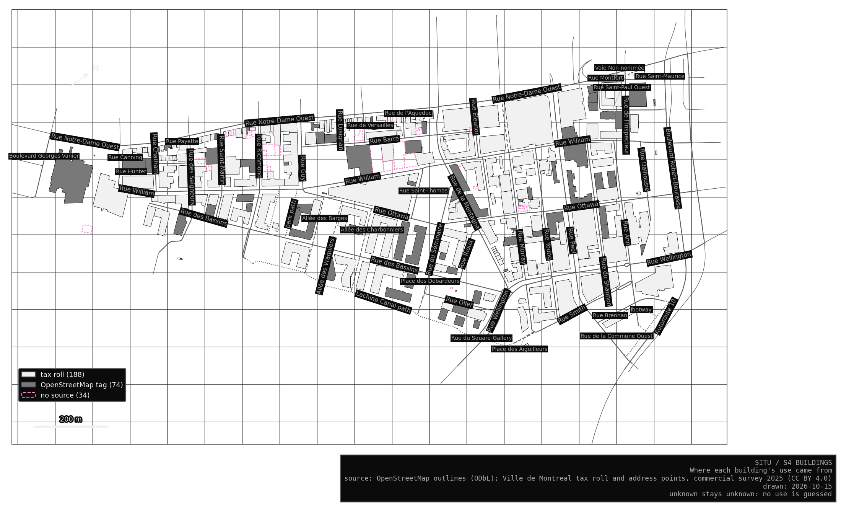Click the 'Rue du Square-Gallery' label
Image resolution: width=841 pixels, height=507 pixels.
(482, 338)
